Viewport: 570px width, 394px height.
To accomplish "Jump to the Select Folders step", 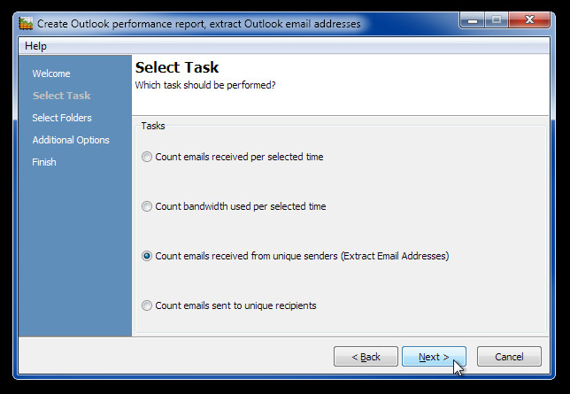I will pyautogui.click(x=62, y=118).
